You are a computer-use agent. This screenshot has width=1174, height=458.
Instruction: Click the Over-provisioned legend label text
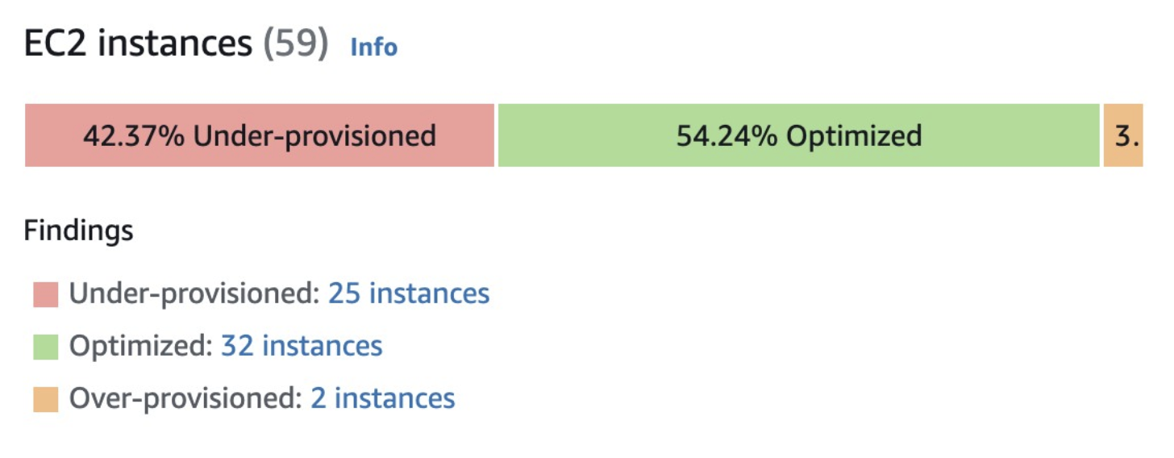pyautogui.click(x=185, y=399)
